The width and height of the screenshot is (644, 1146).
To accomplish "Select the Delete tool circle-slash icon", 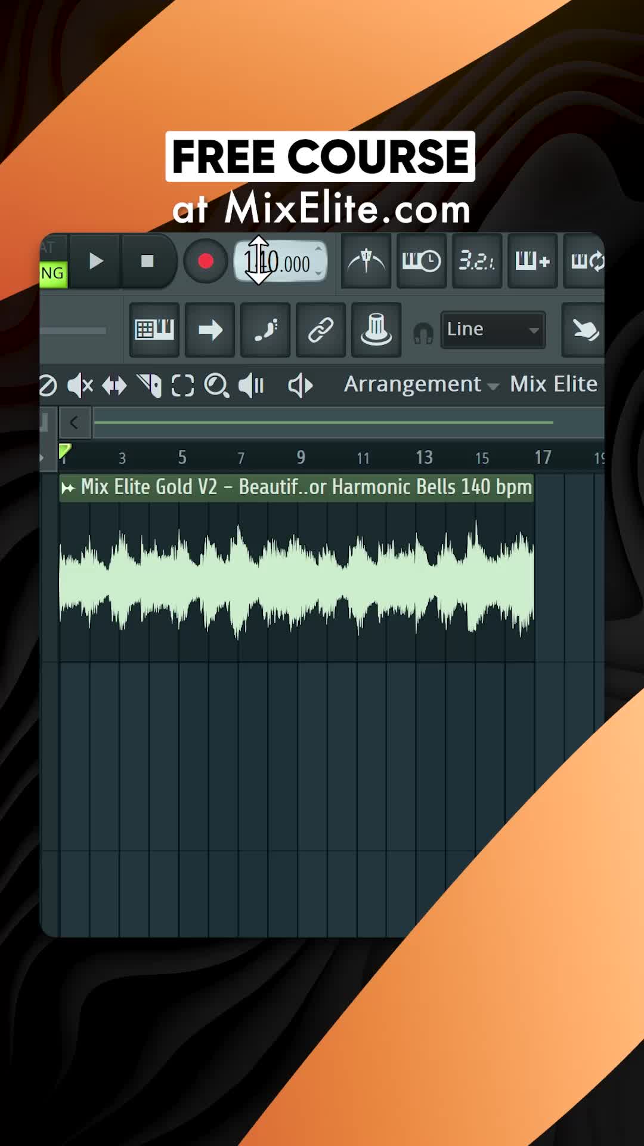I will (48, 386).
